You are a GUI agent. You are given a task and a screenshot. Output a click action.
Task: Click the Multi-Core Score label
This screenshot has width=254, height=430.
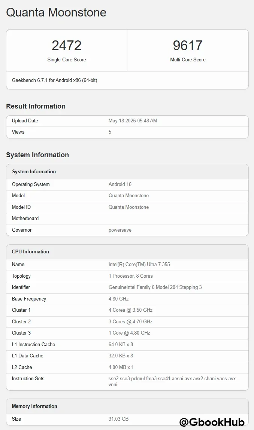coord(188,60)
